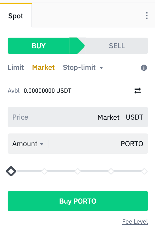Viewport: 155px width, 233px height.
Task: Click the Buy PORTO button
Action: (78, 201)
